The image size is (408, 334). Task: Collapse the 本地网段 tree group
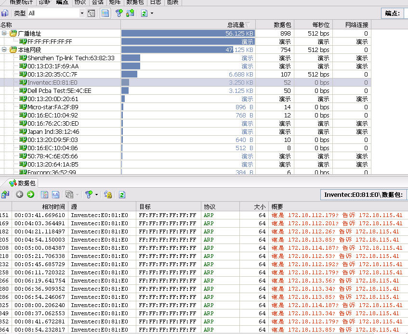4,50
